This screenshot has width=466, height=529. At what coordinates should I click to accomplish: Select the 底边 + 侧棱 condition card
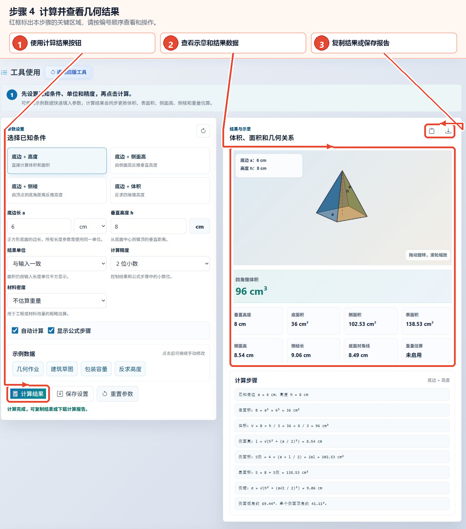(57, 190)
